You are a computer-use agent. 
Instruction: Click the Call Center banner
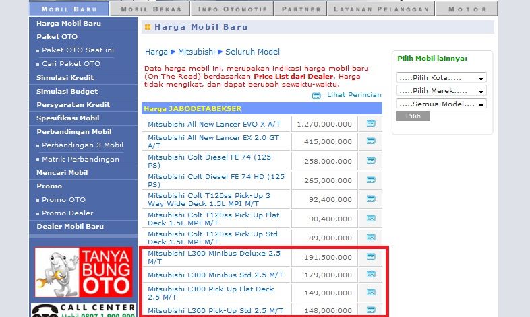click(84, 310)
